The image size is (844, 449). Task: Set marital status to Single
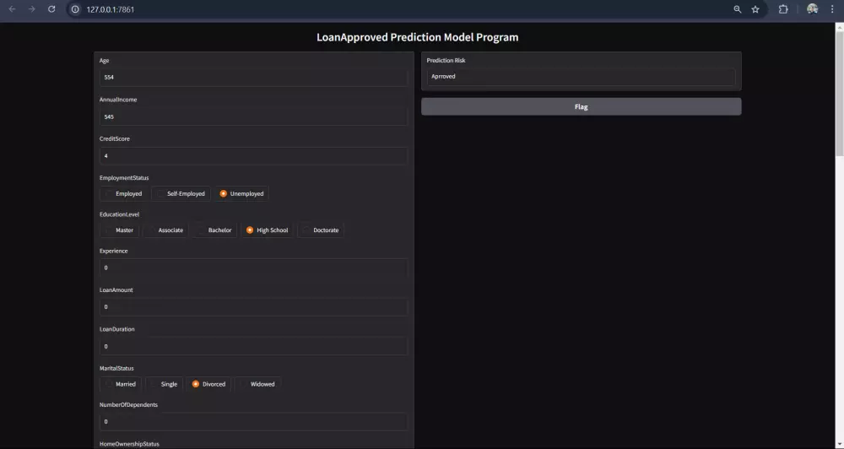tap(164, 384)
